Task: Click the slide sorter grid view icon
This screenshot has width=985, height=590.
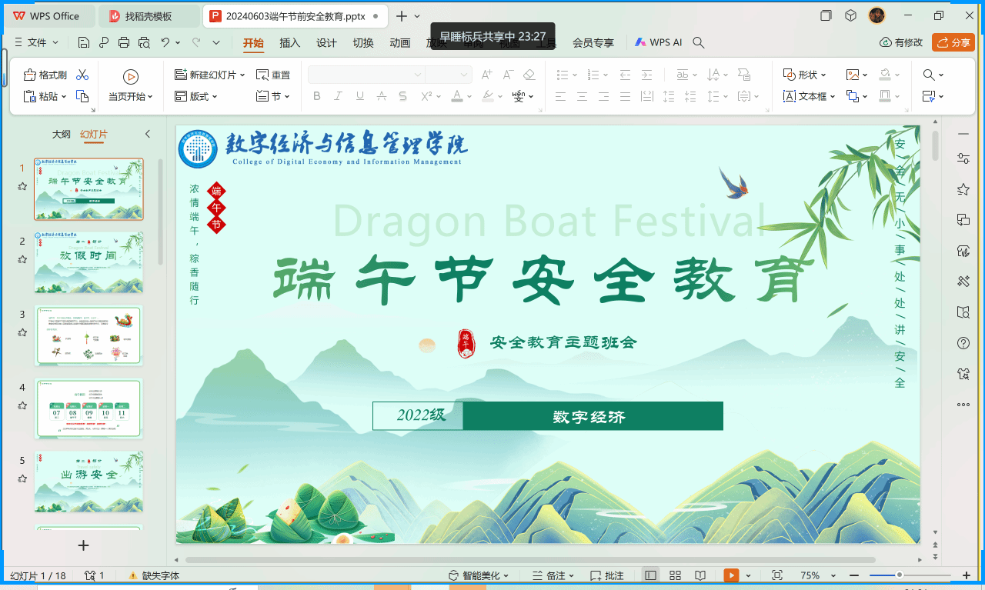Action: (675, 575)
